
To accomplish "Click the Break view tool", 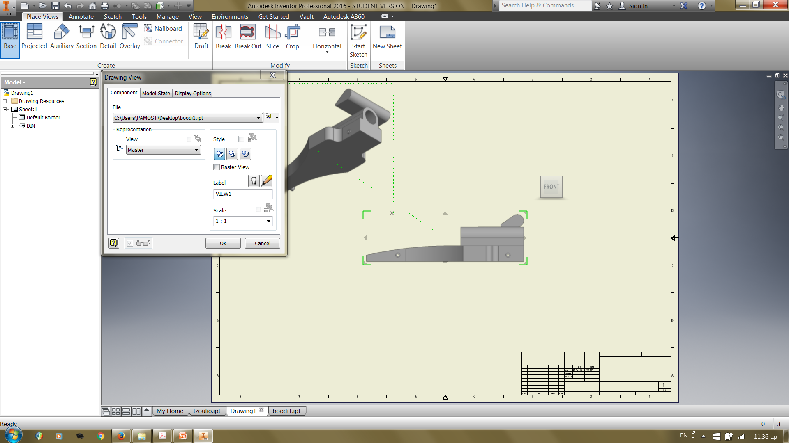I will point(224,37).
